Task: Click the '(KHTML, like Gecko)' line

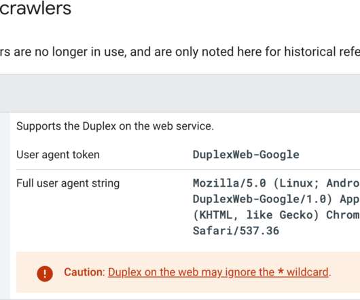Action: 276,215
